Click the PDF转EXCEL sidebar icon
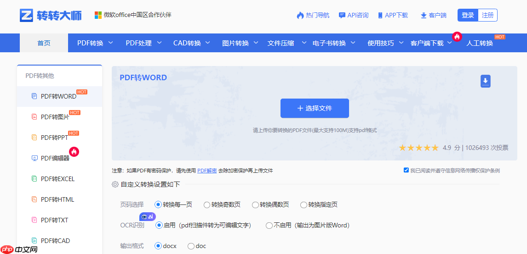527x254 pixels. pos(34,179)
